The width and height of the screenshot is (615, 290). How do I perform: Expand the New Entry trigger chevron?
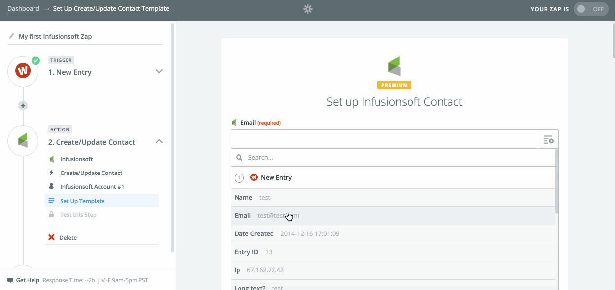[159, 71]
